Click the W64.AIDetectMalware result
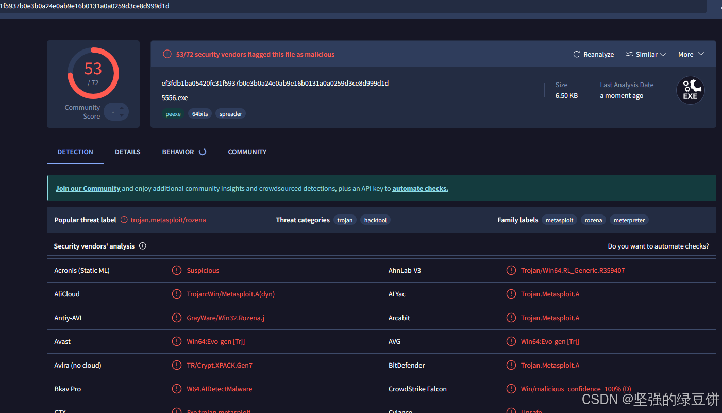 point(220,389)
